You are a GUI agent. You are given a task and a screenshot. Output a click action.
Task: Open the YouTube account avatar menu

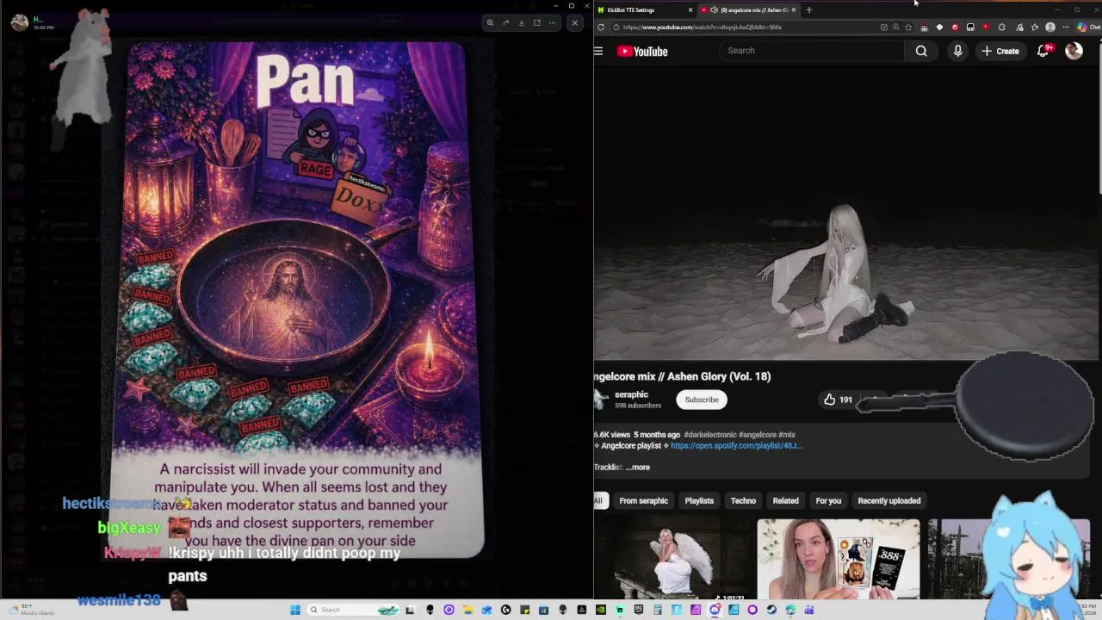[x=1074, y=51]
